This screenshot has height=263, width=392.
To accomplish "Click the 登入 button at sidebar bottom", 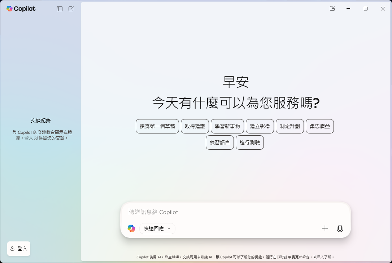I will tap(19, 249).
